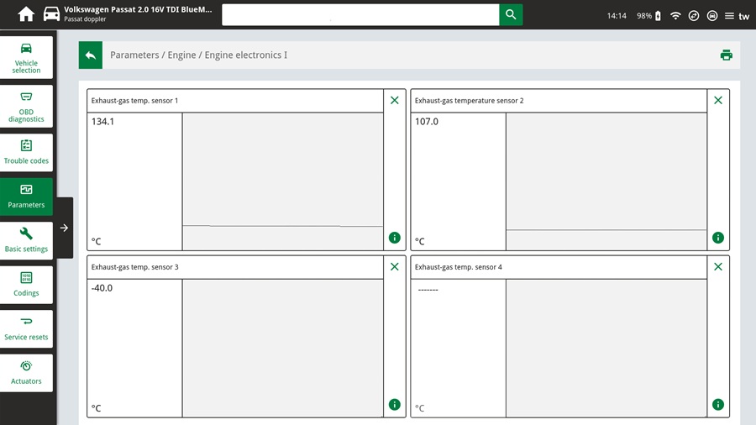Go back using the green arrow button
The image size is (756, 425).
[91, 55]
